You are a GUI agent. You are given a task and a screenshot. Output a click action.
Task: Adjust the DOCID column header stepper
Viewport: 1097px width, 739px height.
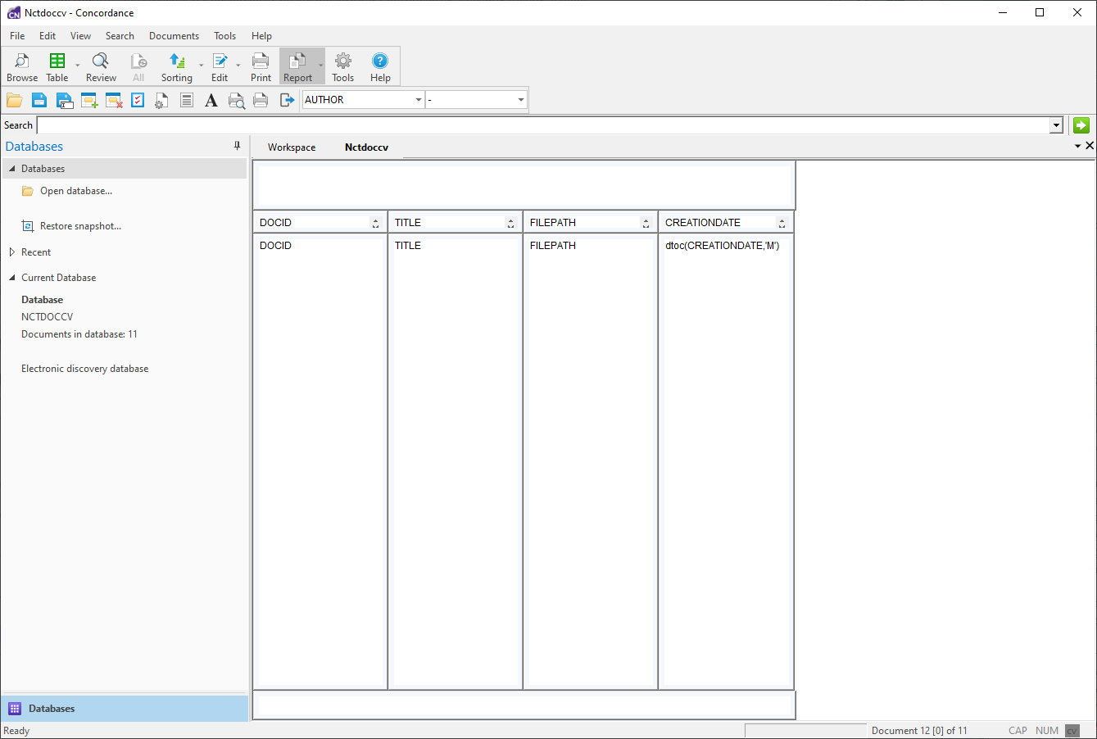[x=375, y=223]
